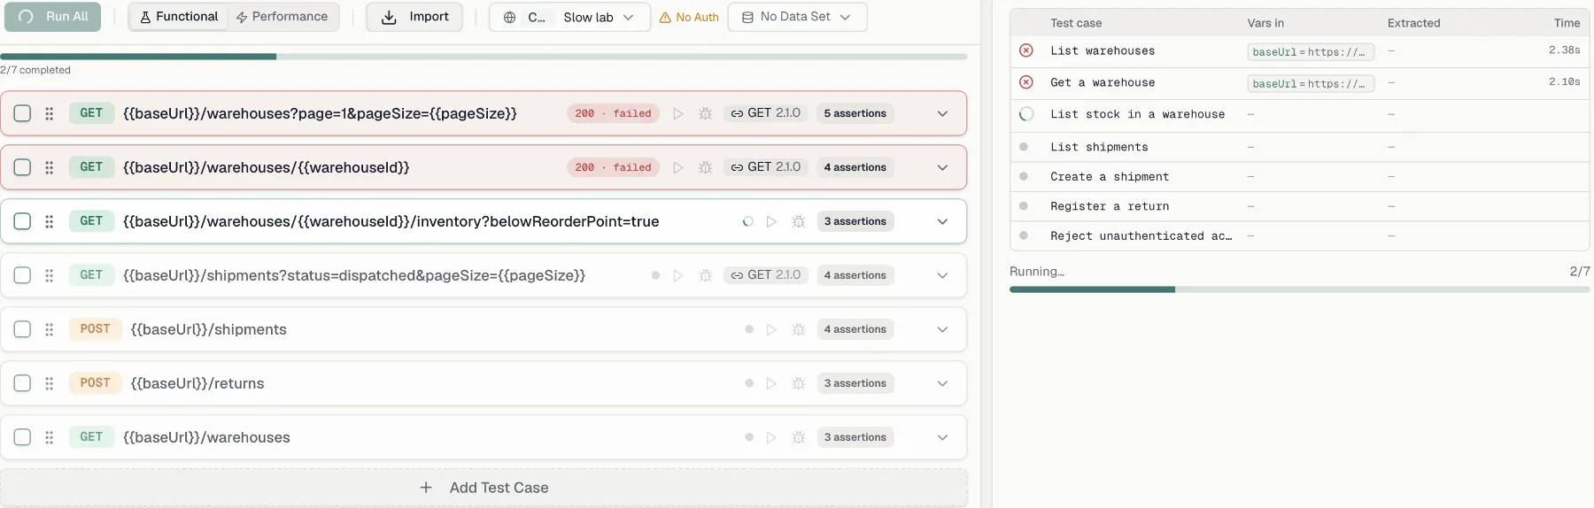The width and height of the screenshot is (1594, 508).
Task: Run the POST shipments test case
Action: pyautogui.click(x=771, y=329)
